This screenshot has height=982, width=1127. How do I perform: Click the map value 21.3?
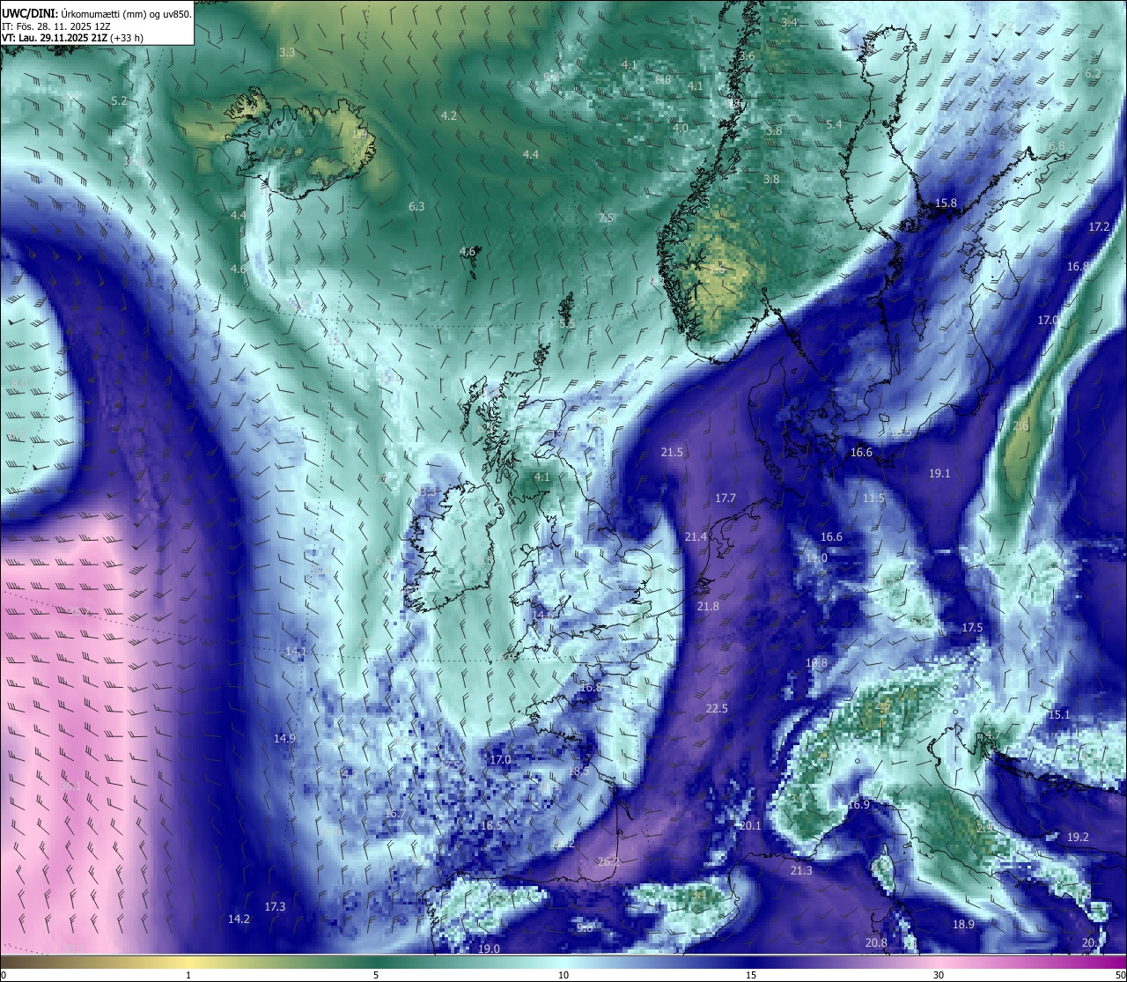point(801,871)
